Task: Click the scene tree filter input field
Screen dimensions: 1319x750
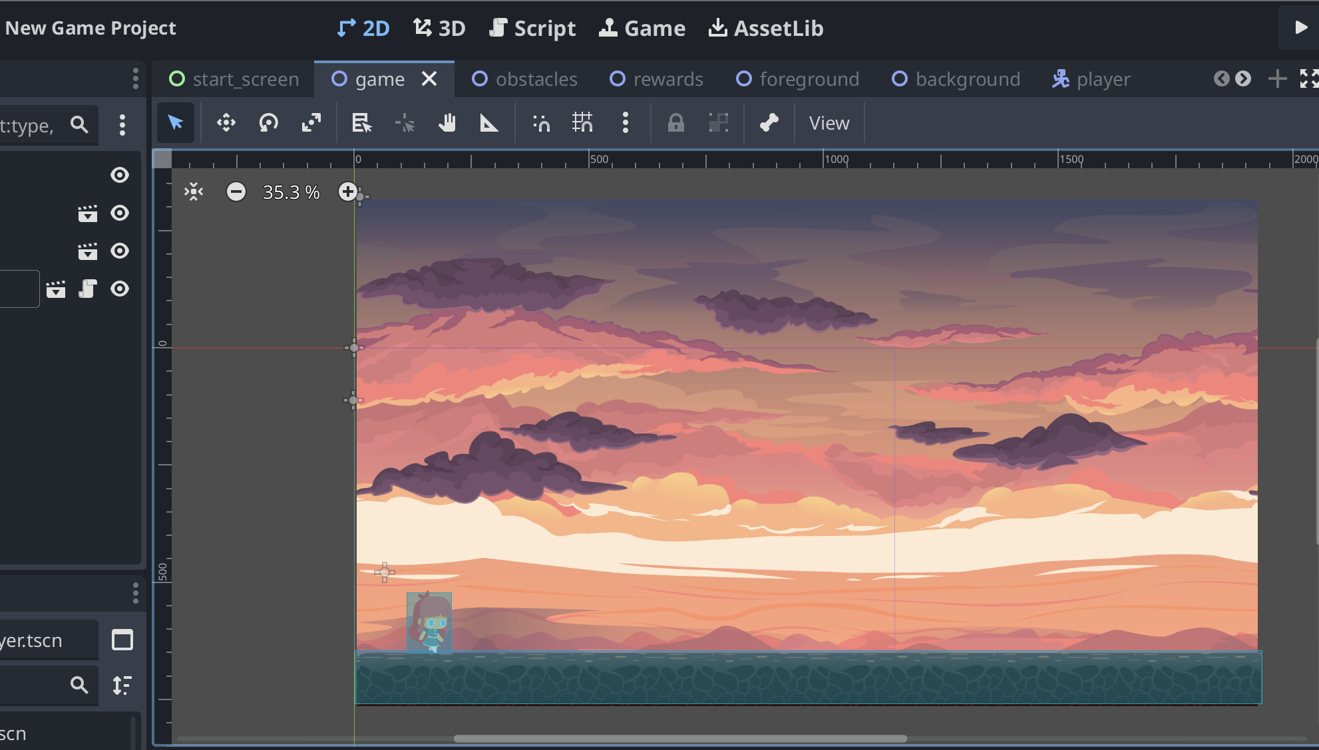Action: point(49,125)
